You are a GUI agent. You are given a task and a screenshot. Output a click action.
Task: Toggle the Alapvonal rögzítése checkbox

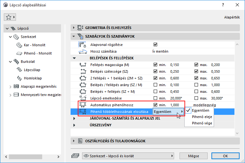pyautogui.click(x=156, y=45)
